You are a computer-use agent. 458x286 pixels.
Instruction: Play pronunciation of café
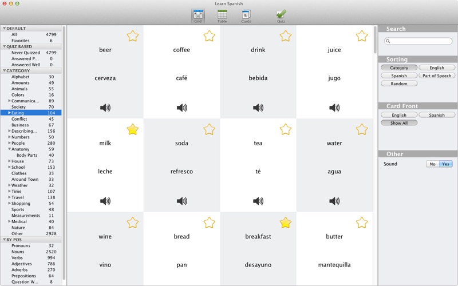pyautogui.click(x=181, y=108)
